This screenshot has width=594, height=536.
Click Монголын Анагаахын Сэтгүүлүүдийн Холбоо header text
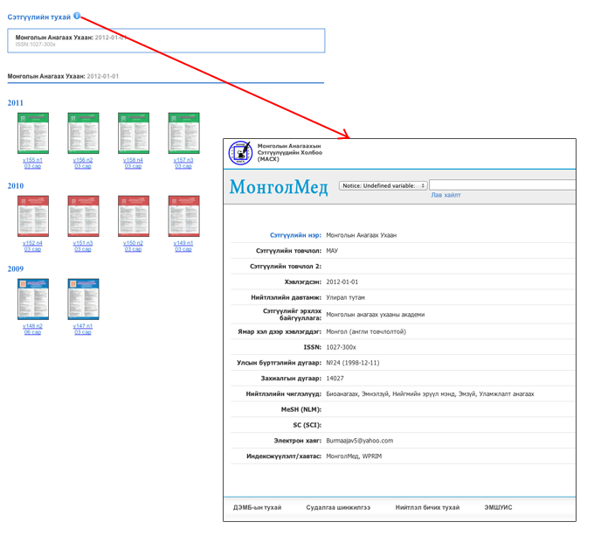pos(290,152)
